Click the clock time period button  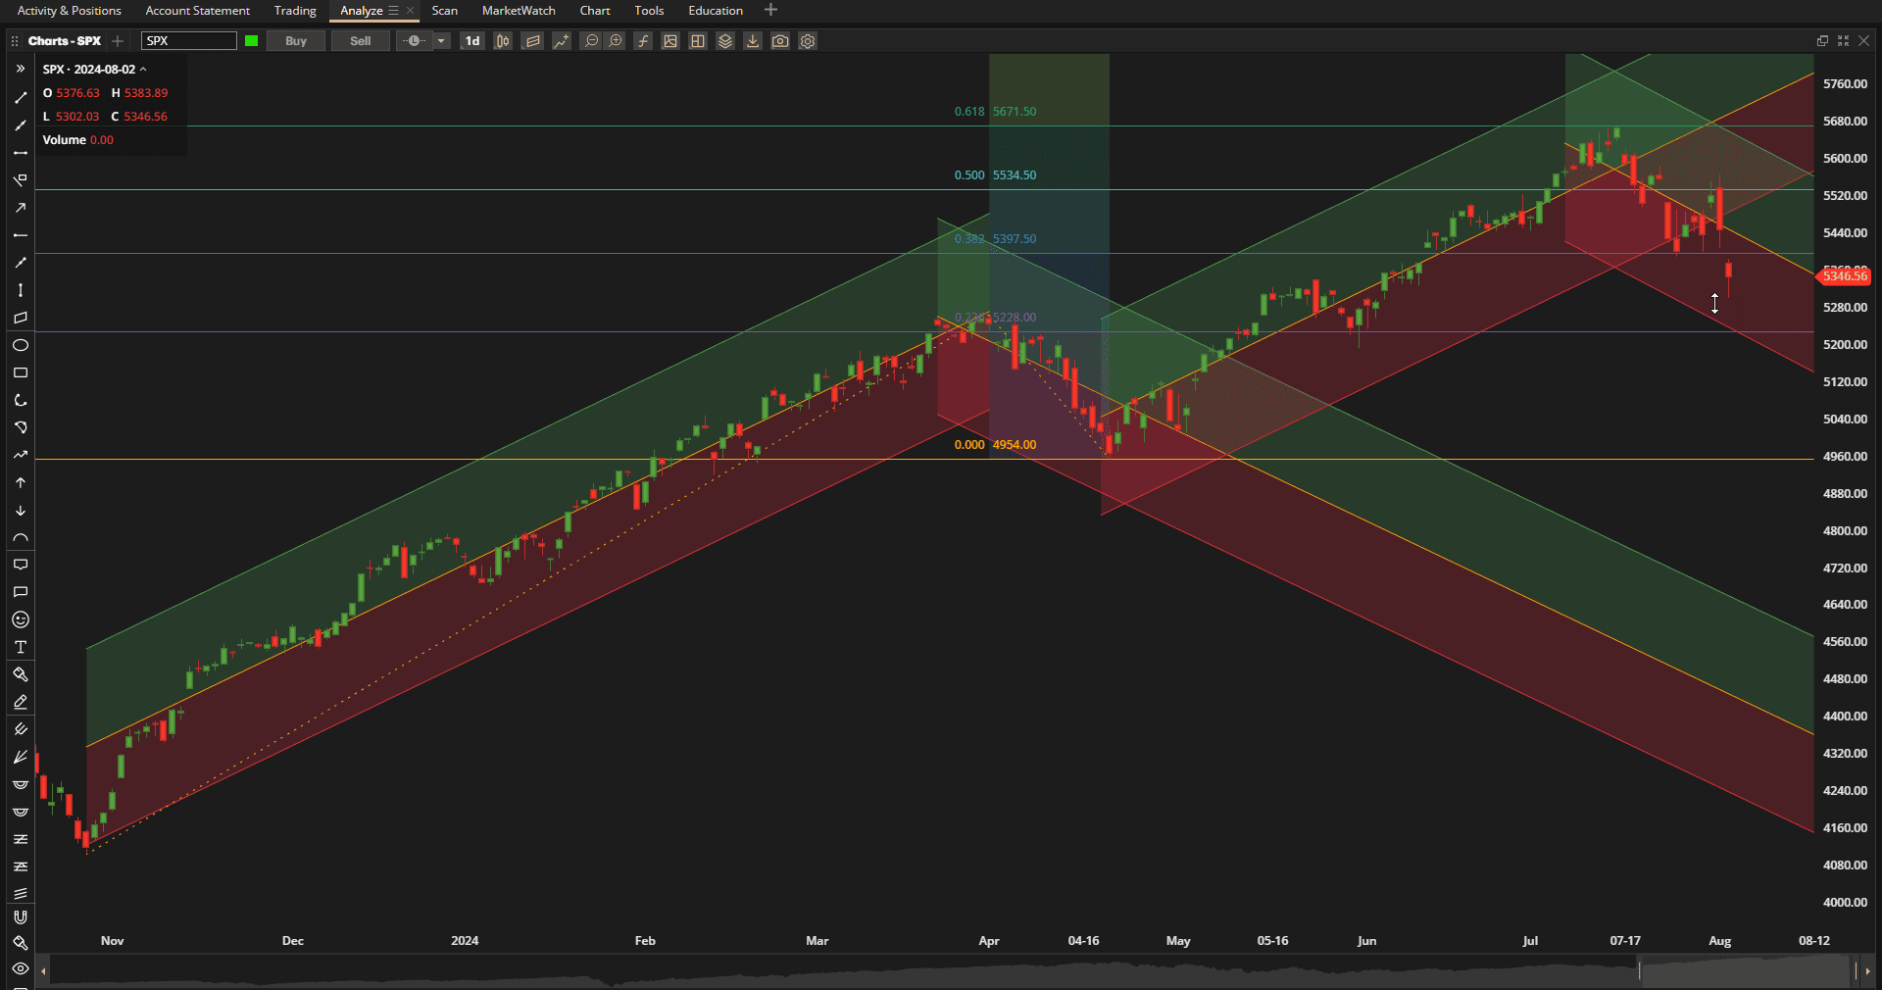(x=414, y=40)
